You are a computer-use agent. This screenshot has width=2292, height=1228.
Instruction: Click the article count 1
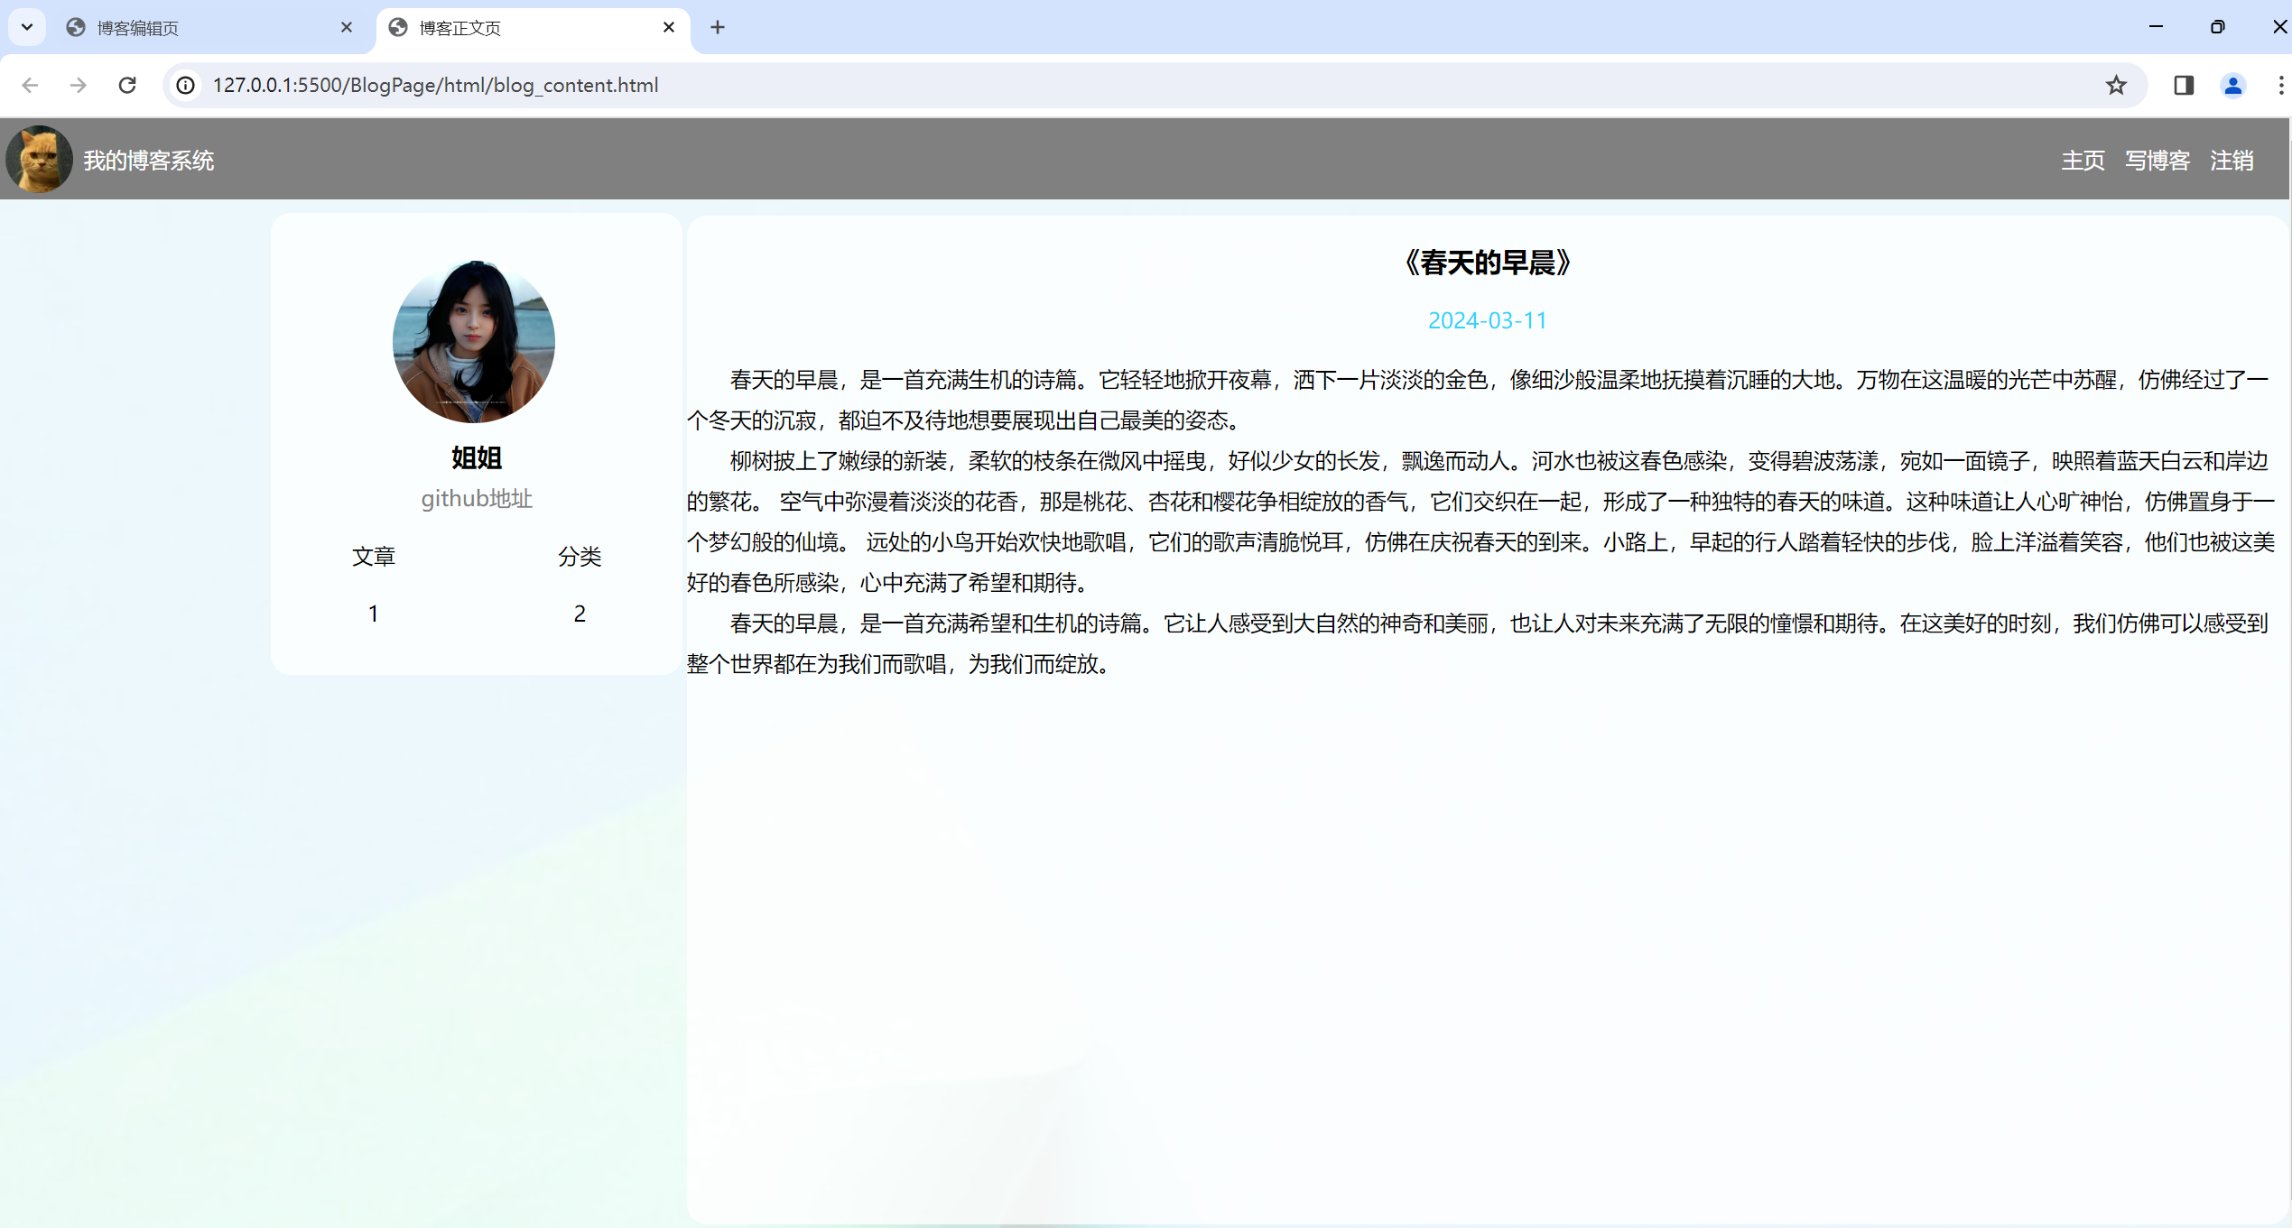(374, 614)
